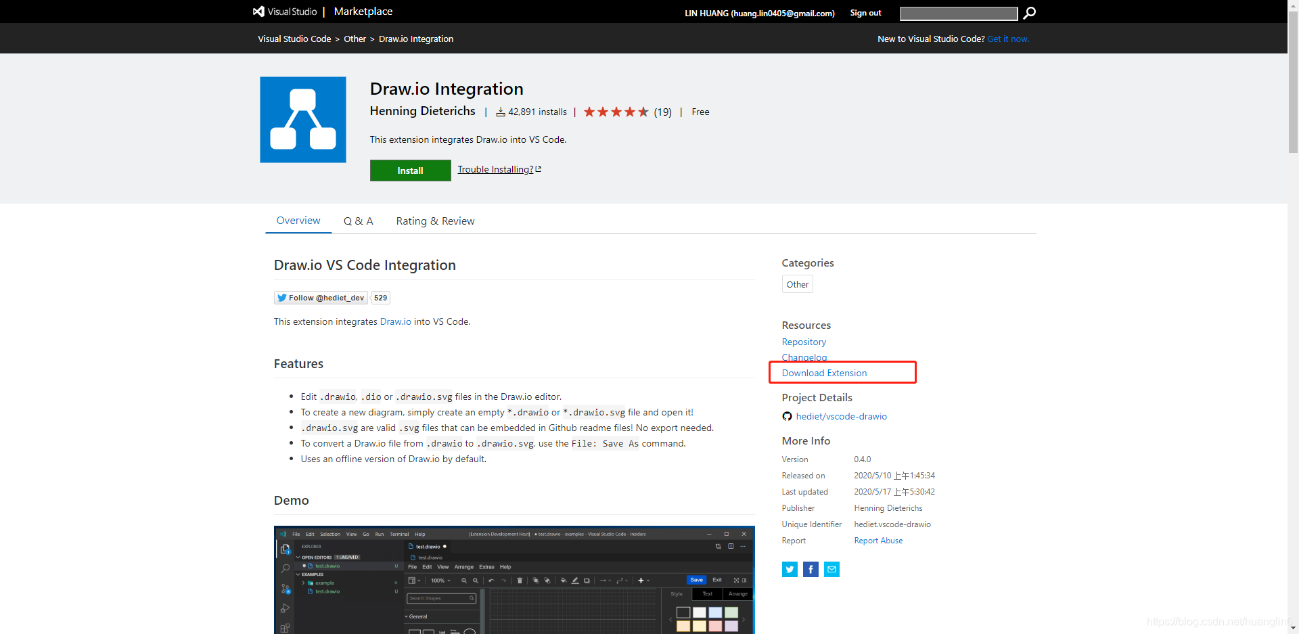
Task: Click the Get it now link
Action: 1008,39
